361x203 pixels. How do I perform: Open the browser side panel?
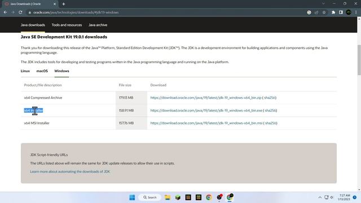coord(341,12)
